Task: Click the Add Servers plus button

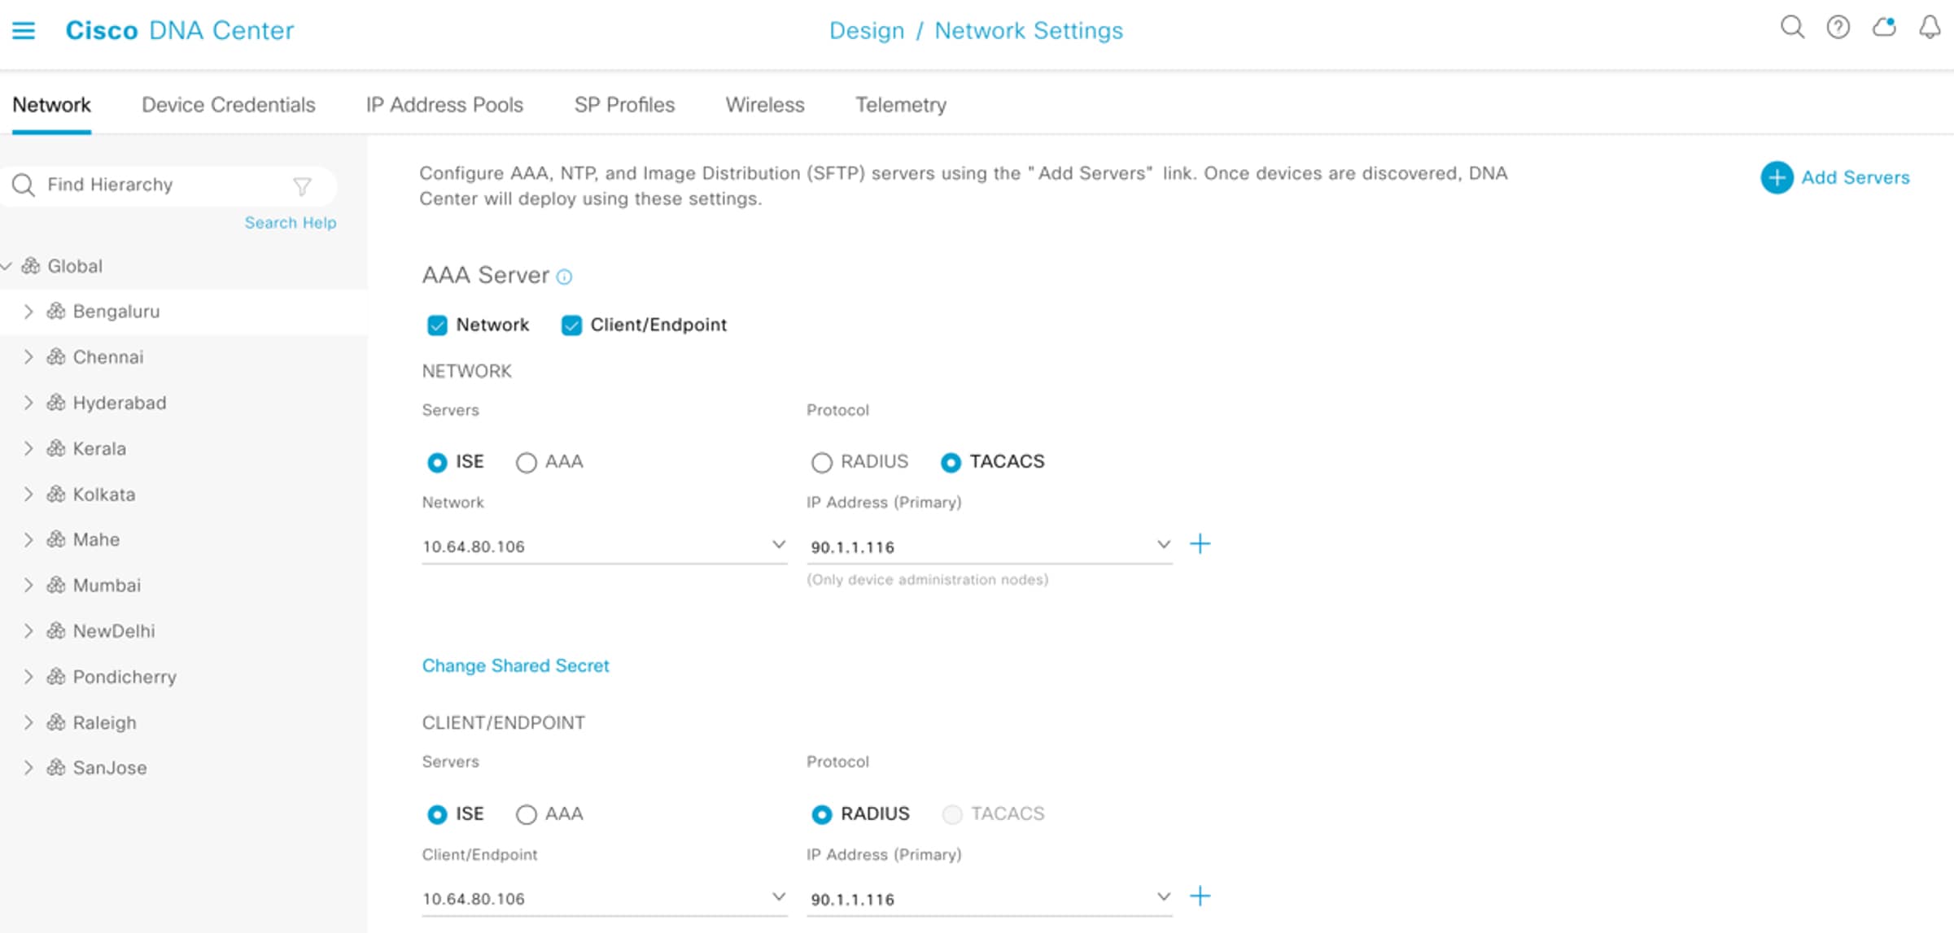Action: point(1777,177)
